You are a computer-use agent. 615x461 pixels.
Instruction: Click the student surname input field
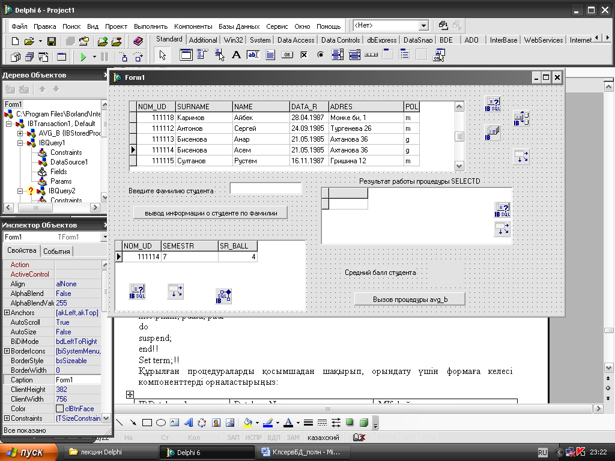[265, 188]
